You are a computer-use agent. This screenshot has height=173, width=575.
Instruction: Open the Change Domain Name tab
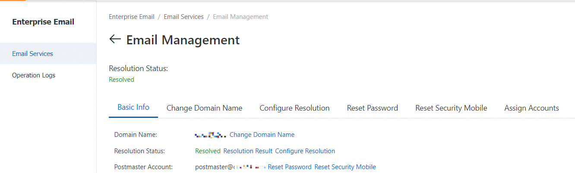tap(204, 108)
